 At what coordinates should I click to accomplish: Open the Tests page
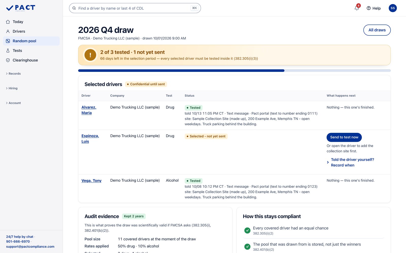[31, 51]
